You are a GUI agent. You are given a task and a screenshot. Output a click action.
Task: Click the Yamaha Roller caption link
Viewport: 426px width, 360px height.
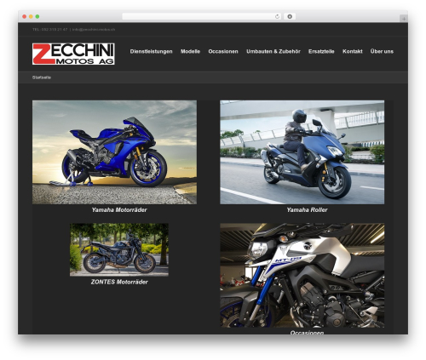(x=307, y=210)
